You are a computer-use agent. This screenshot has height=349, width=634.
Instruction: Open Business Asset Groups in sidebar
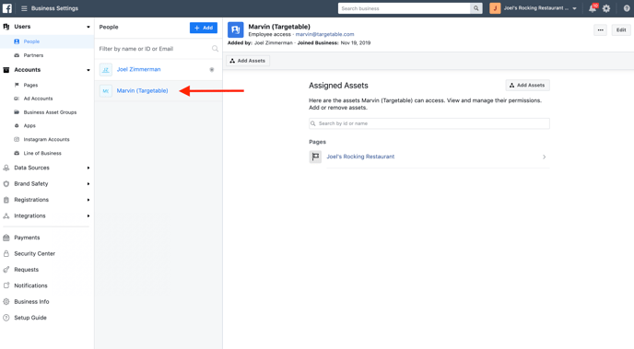coord(50,112)
